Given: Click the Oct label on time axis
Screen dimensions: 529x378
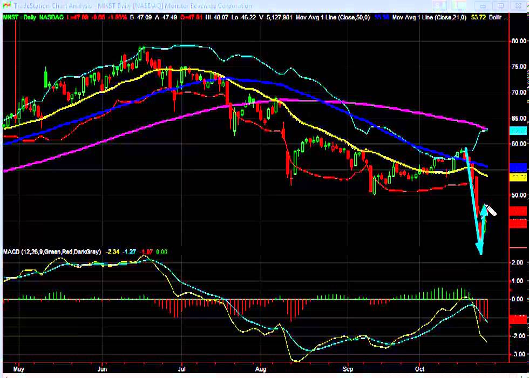Looking at the screenshot, I should point(419,369).
